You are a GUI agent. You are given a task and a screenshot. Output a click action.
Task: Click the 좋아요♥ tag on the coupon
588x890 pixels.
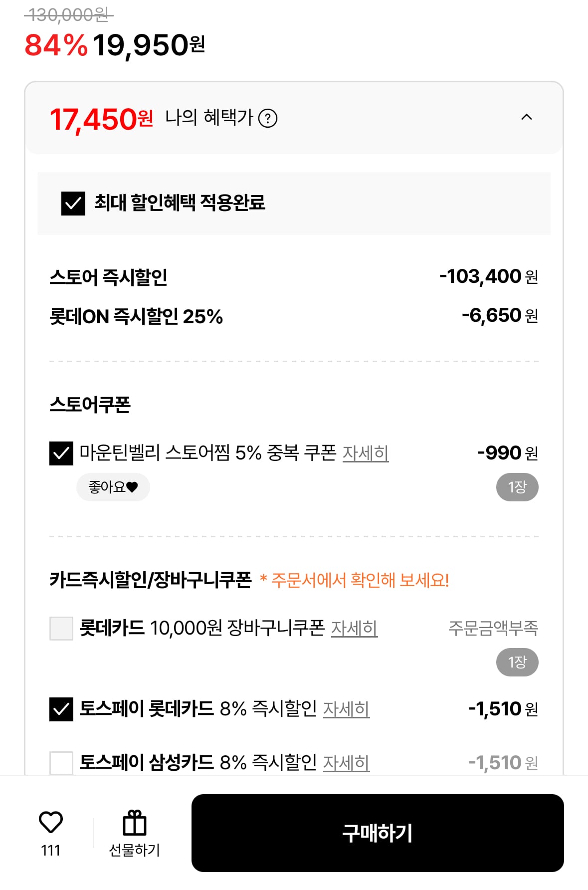pyautogui.click(x=113, y=487)
